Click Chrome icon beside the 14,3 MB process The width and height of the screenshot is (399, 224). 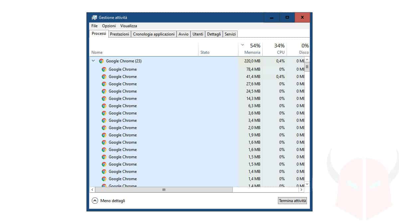104,99
